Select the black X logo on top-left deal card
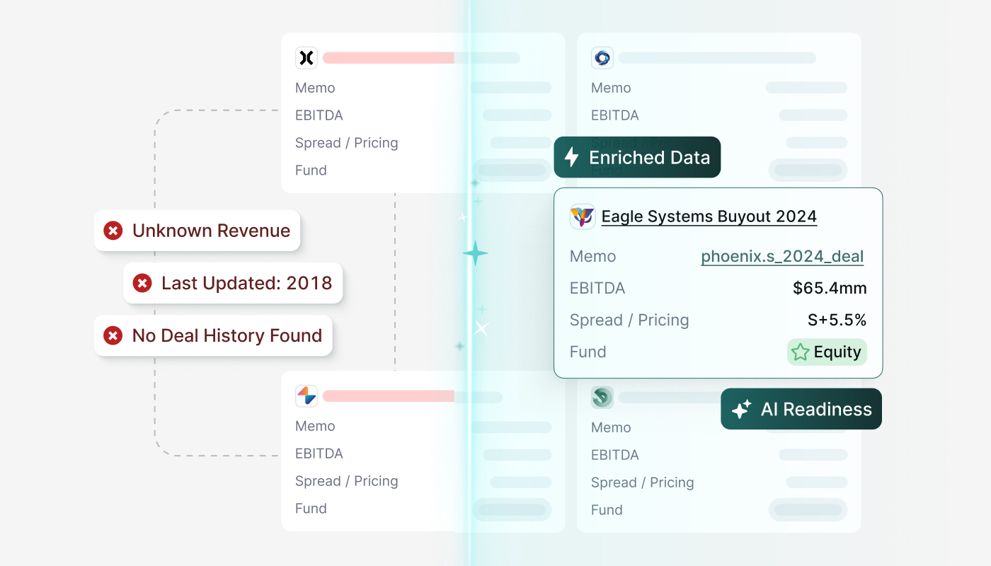Screen dimensions: 991x566 [306, 57]
